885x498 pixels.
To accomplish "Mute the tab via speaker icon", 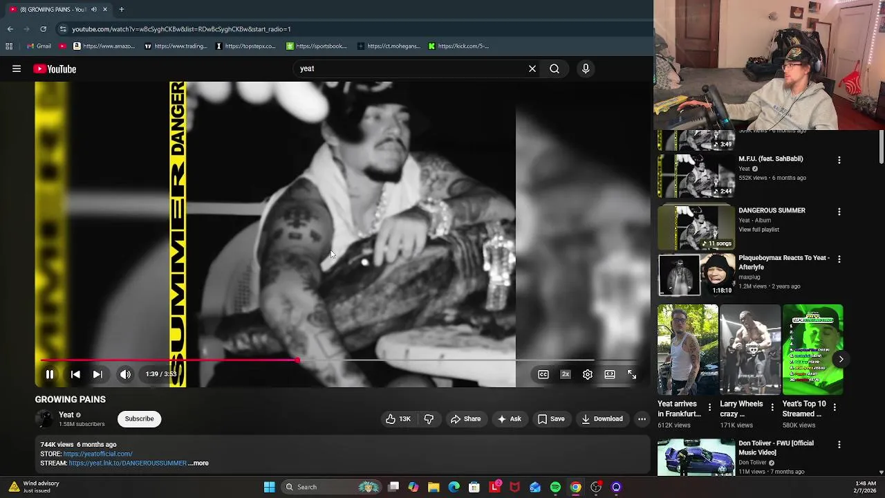I will click(93, 9).
